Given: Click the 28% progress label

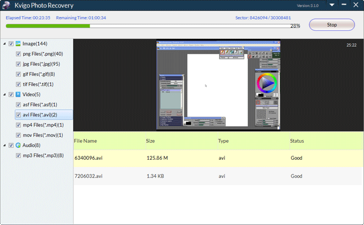Looking at the screenshot, I should coord(295,26).
